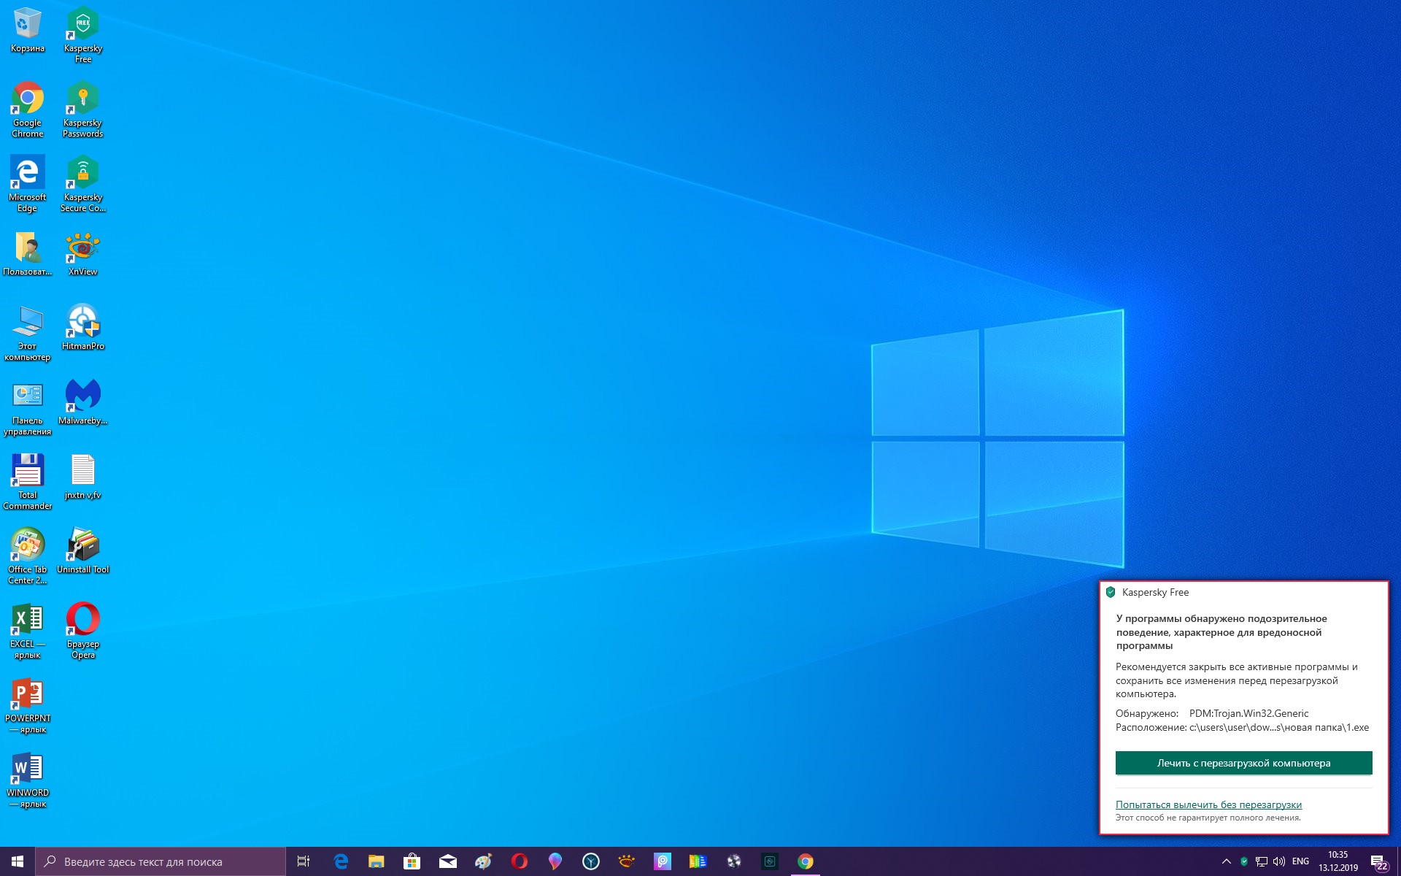Select the Kaspersky Passwords desktop icon
This screenshot has height=876, width=1401.
click(83, 108)
